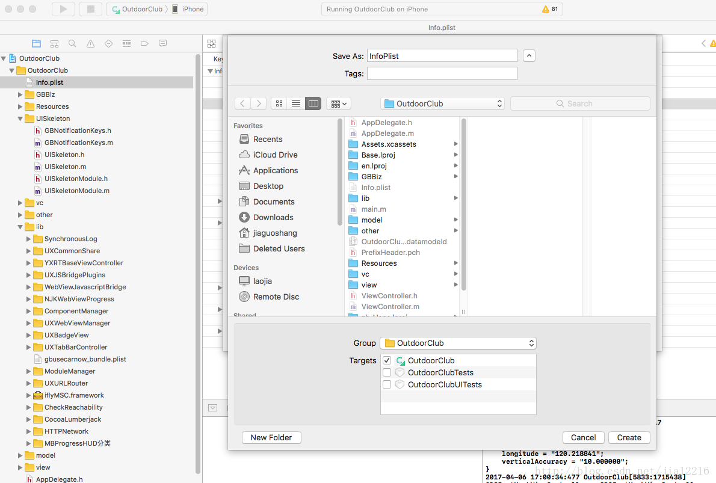Viewport: 716px width, 483px height.
Task: Click the project navigator scrollbar
Action: (198, 265)
